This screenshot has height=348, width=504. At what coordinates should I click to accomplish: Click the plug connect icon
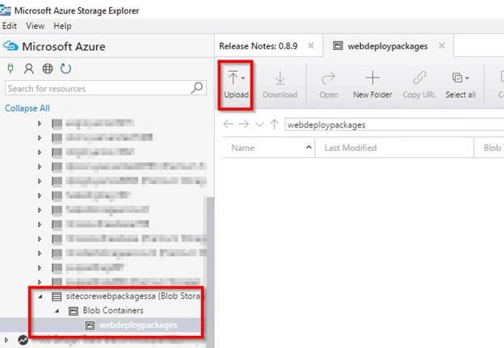[10, 69]
